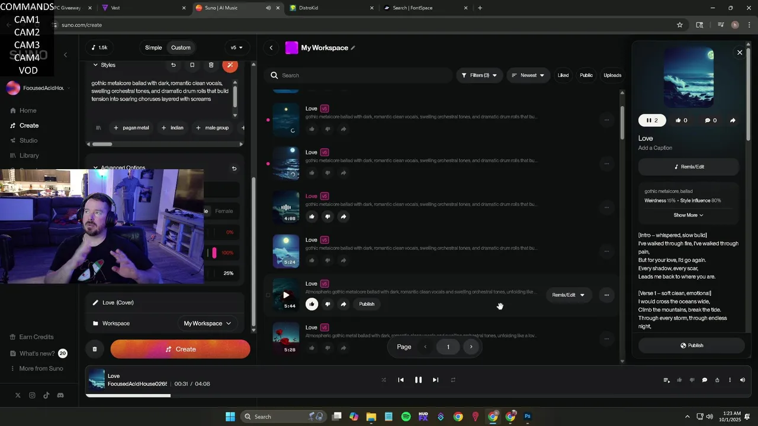Tick the checkbox beside the 5:44 Love track
This screenshot has height=426, width=758.
click(x=268, y=295)
